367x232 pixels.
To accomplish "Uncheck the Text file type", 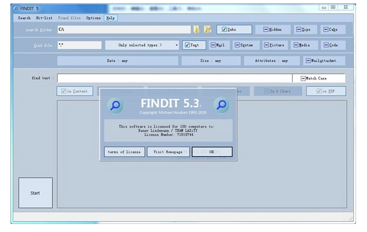I will click(194, 45).
